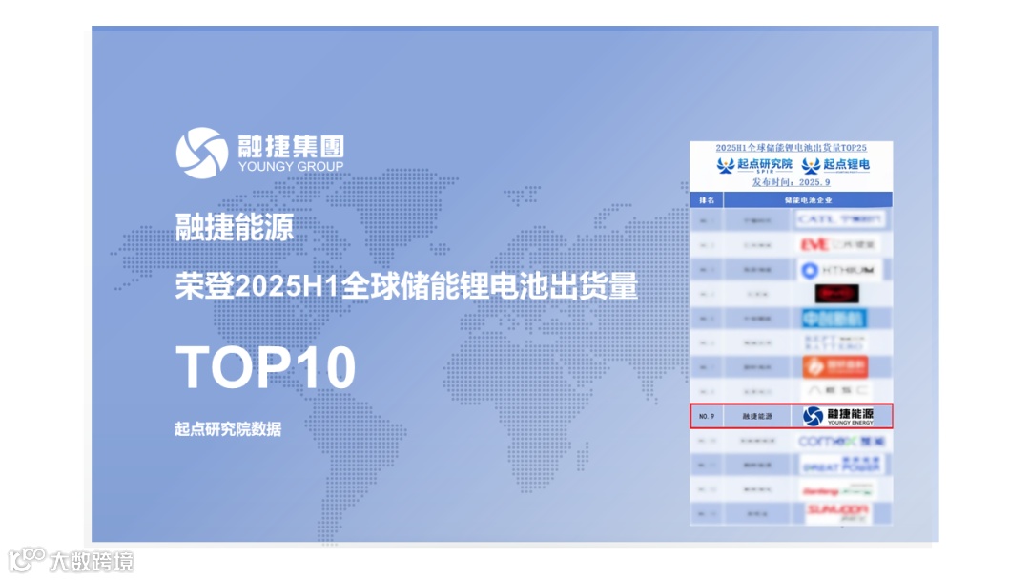Click the Youngy Energy logo in highlighted row
This screenshot has height=580, width=1030.
[x=838, y=417]
